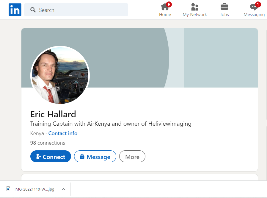267x198 pixels.
Task: View the 98 connections link
Action: point(48,143)
